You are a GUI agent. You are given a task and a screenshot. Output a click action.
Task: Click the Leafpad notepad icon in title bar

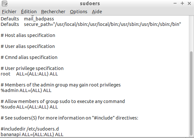click(x=5, y=4)
